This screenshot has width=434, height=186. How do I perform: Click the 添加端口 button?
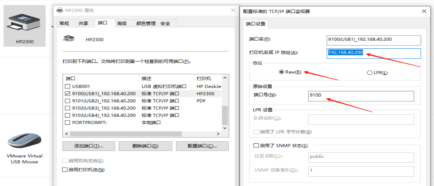[88, 146]
